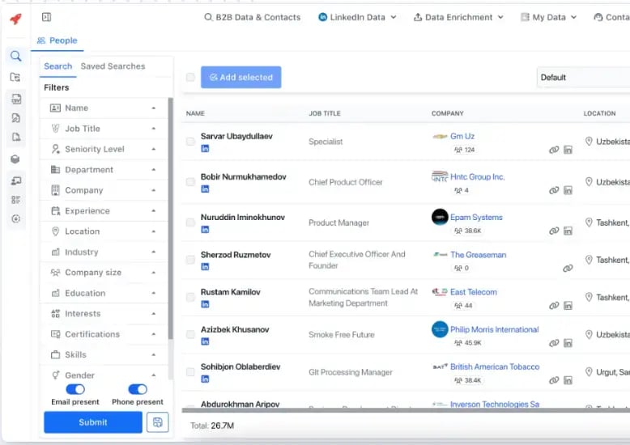Image resolution: width=630 pixels, height=445 pixels.
Task: Click the save search disk icon
Action: [157, 422]
